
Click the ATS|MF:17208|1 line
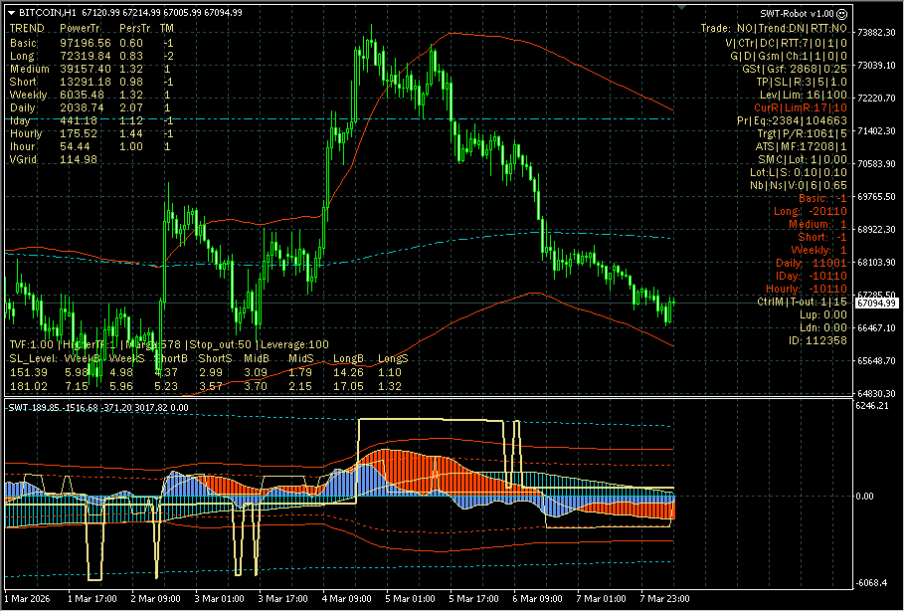pyautogui.click(x=802, y=147)
